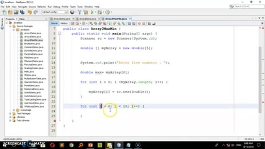Viewport: 265px width, 149px height.
Task: Open the dropdown arrow beside Profile Project
Action: click(x=111, y=12)
